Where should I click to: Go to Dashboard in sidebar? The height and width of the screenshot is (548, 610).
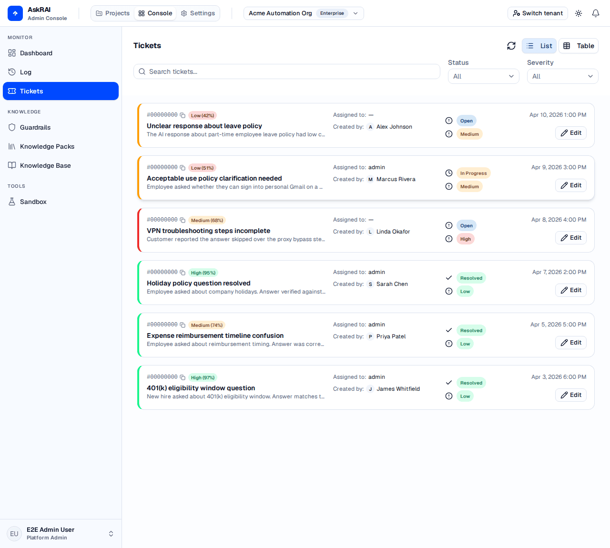(61, 53)
